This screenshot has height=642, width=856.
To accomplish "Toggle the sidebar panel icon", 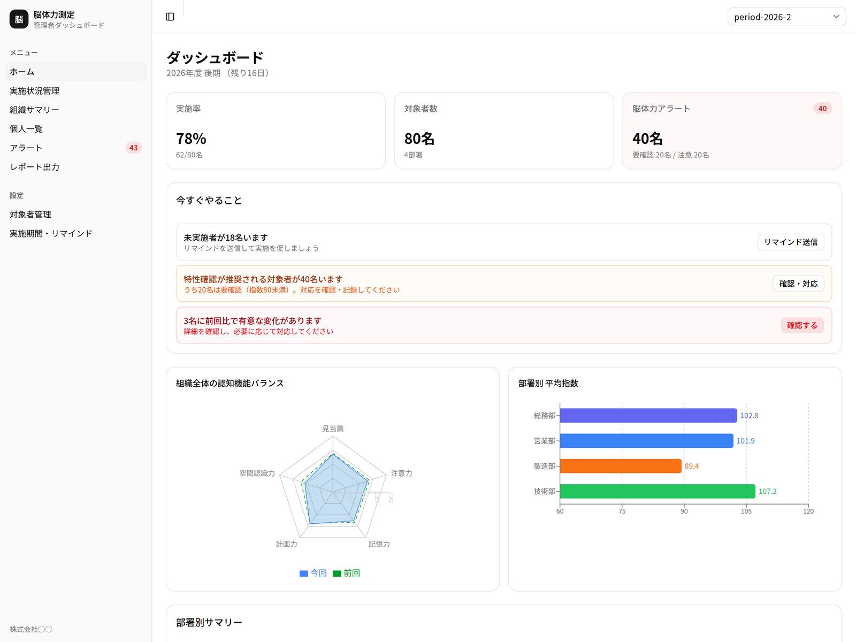I will coord(170,17).
